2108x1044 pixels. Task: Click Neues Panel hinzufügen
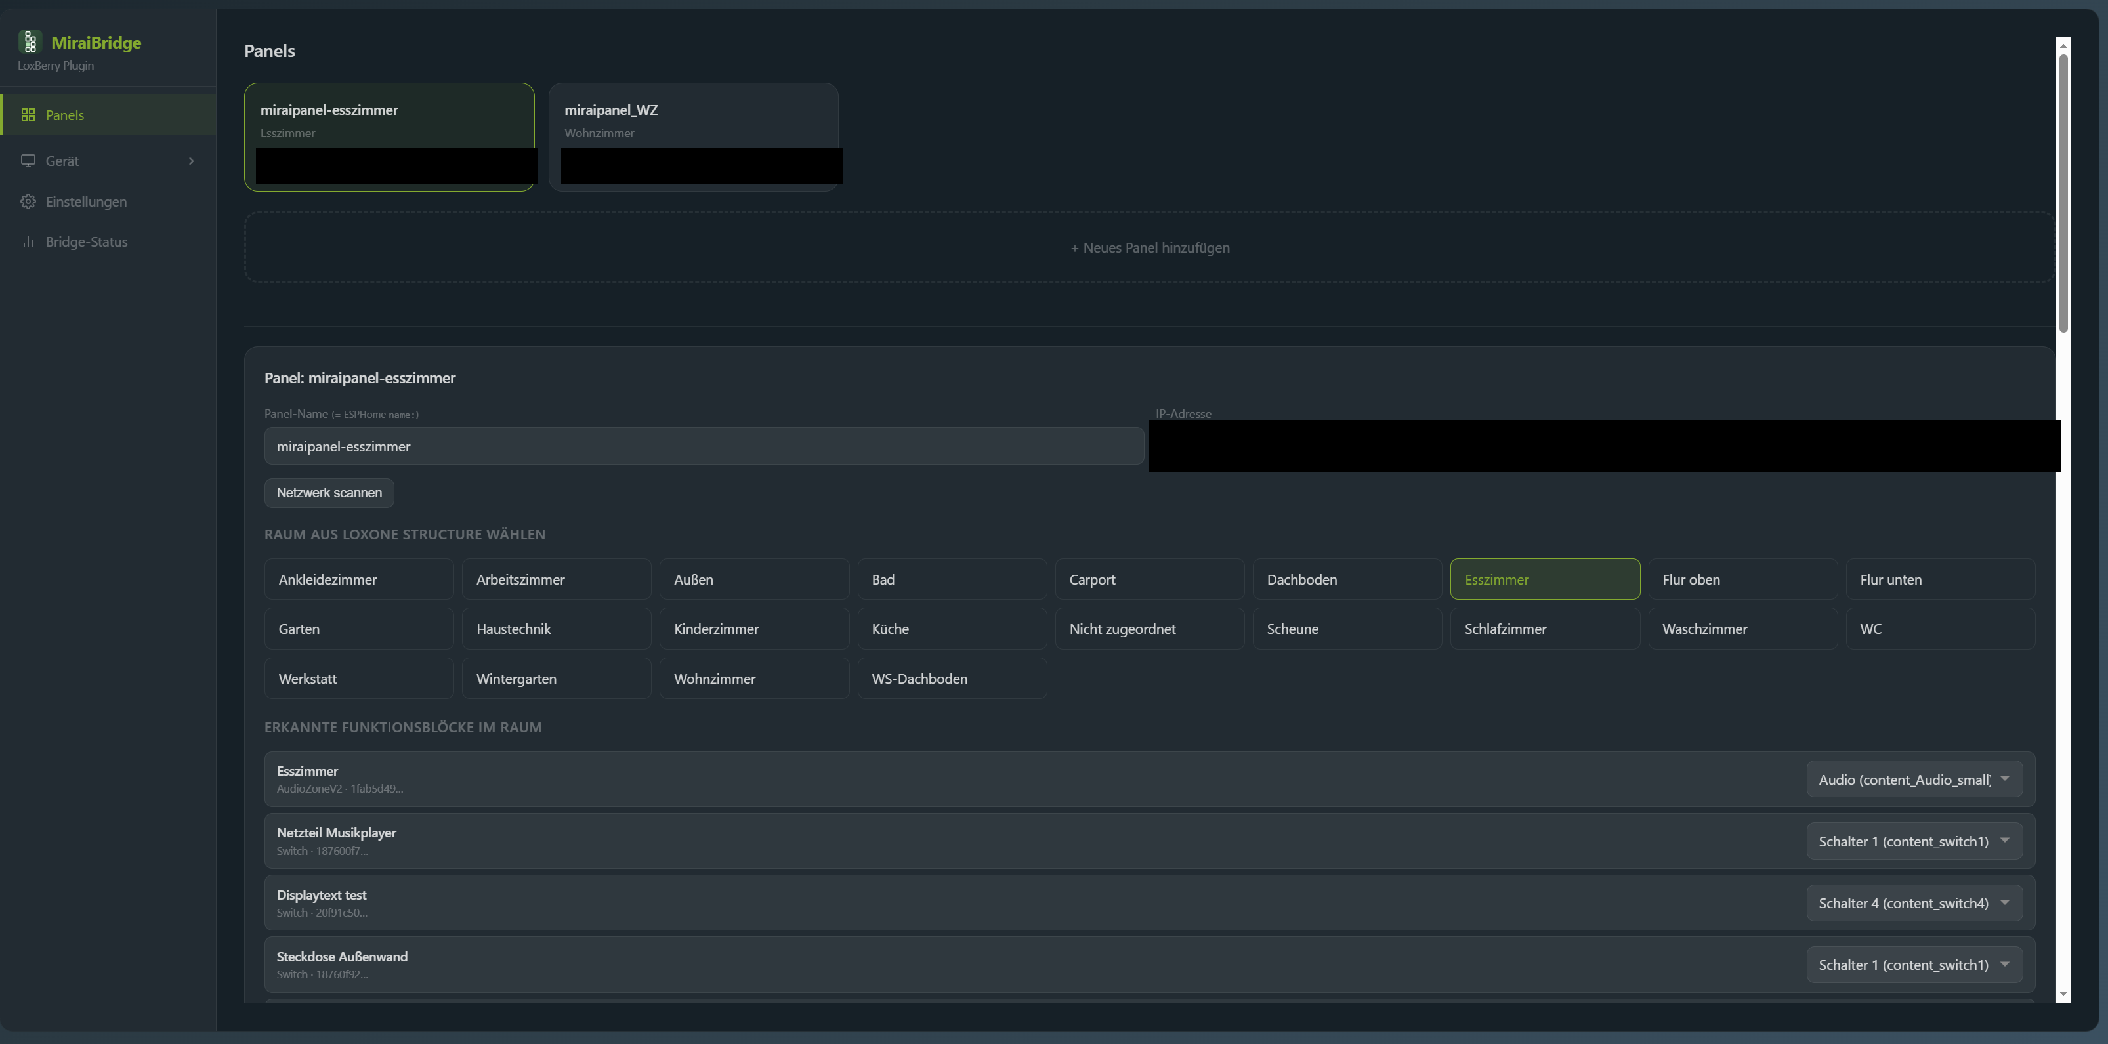click(1149, 248)
